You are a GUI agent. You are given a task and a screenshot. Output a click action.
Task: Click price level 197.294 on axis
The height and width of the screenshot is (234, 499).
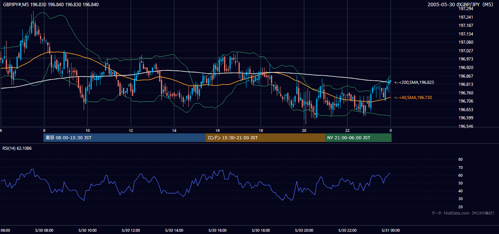click(466, 9)
